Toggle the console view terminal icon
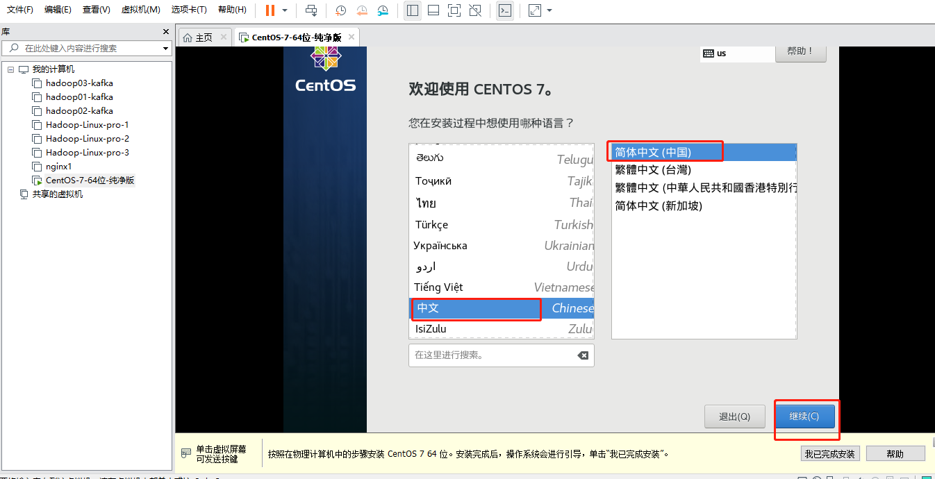 tap(505, 10)
